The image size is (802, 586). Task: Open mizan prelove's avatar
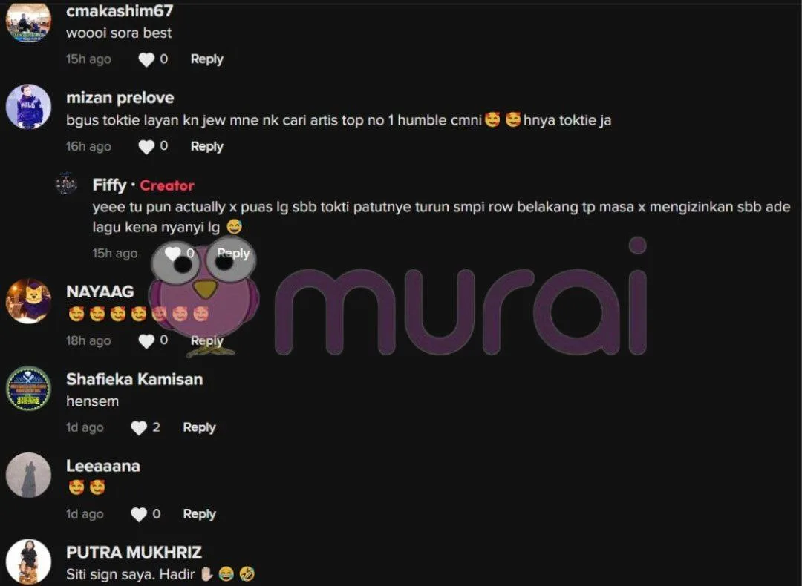tap(28, 107)
